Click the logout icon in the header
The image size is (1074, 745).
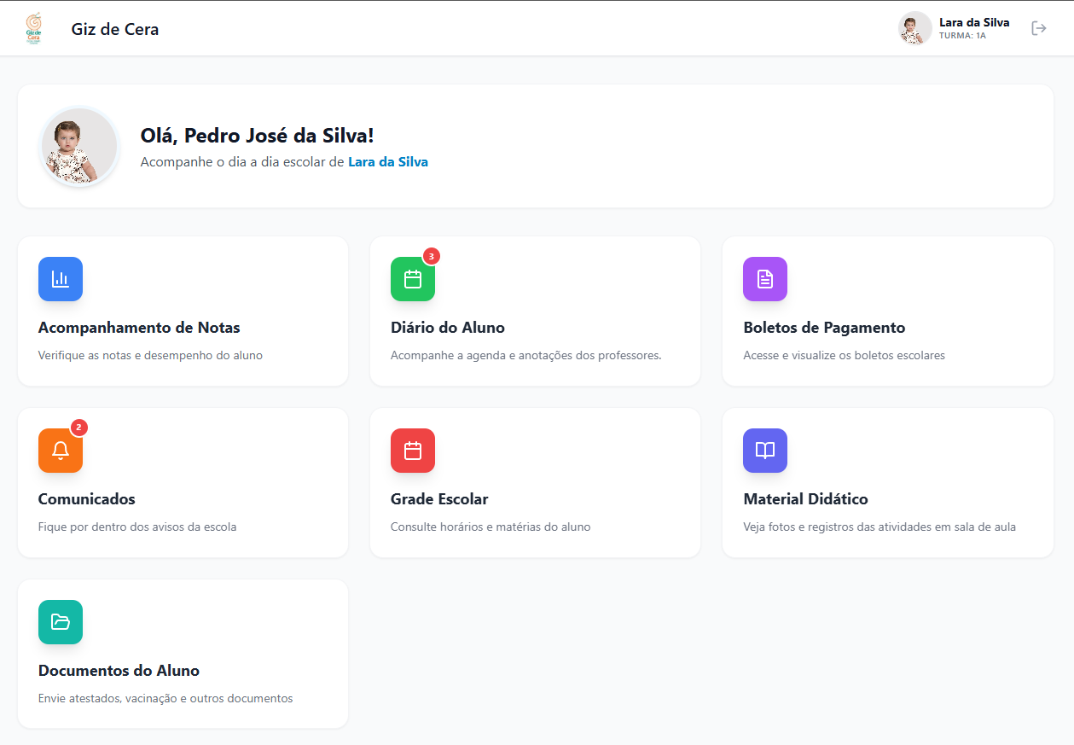tap(1039, 27)
